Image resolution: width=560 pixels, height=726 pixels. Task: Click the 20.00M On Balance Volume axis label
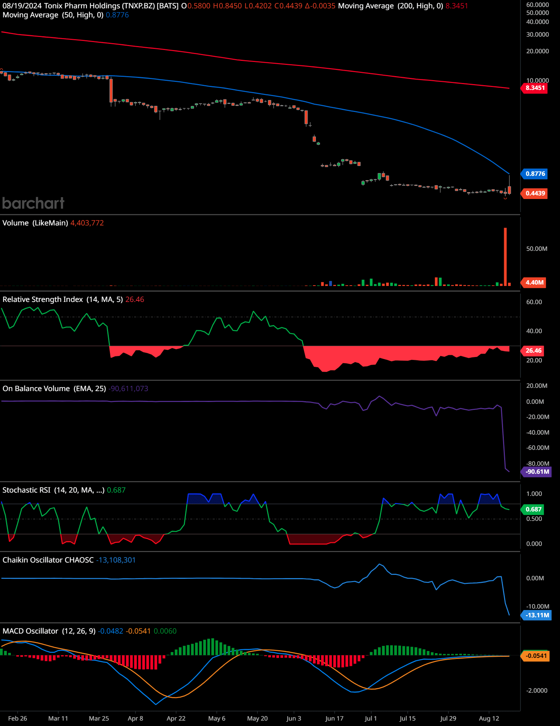(x=537, y=386)
